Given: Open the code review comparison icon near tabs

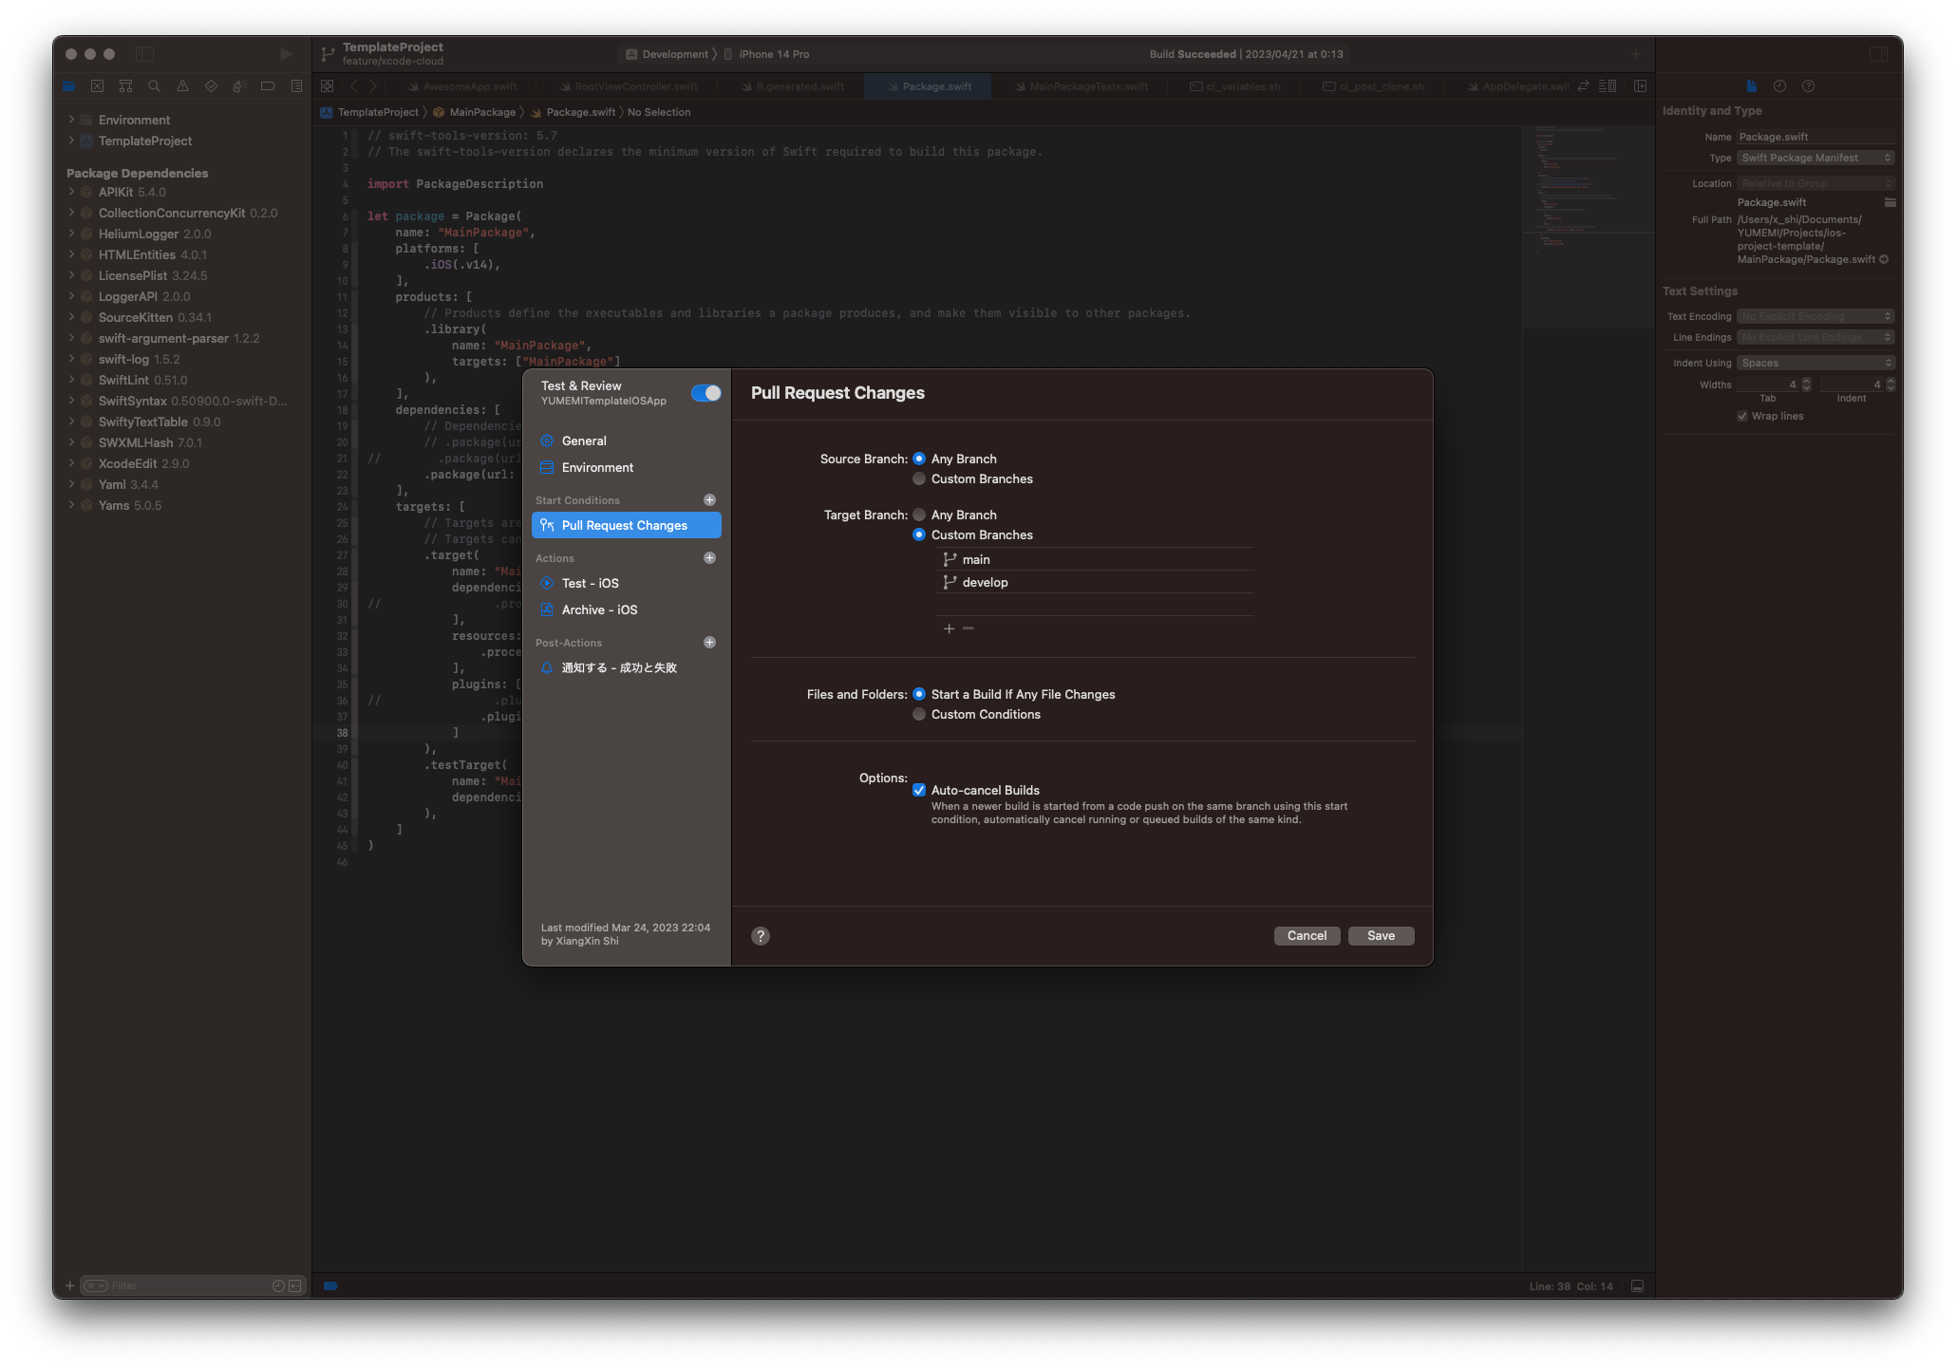Looking at the screenshot, I should point(1583,85).
